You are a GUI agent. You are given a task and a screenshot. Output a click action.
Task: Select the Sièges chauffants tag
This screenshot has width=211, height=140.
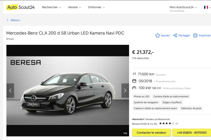(x=172, y=102)
